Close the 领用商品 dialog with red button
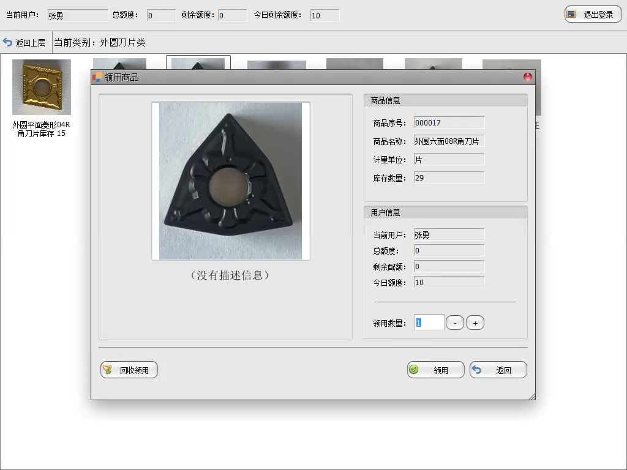Viewport: 627px width, 470px height. pyautogui.click(x=527, y=77)
